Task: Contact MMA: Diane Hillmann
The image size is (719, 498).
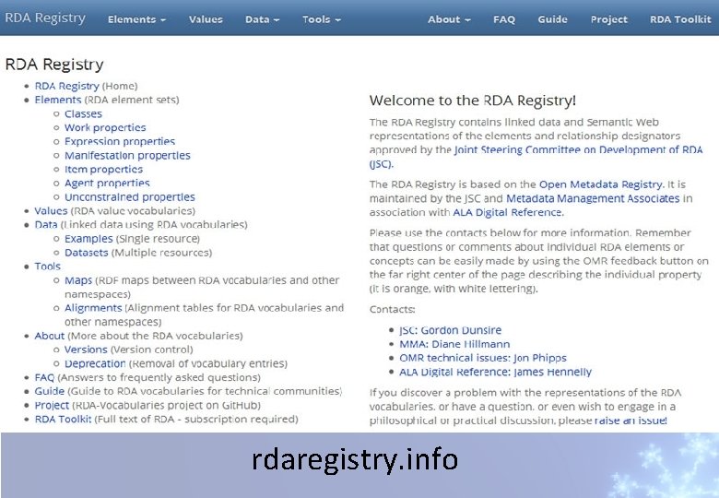Action: pos(454,344)
